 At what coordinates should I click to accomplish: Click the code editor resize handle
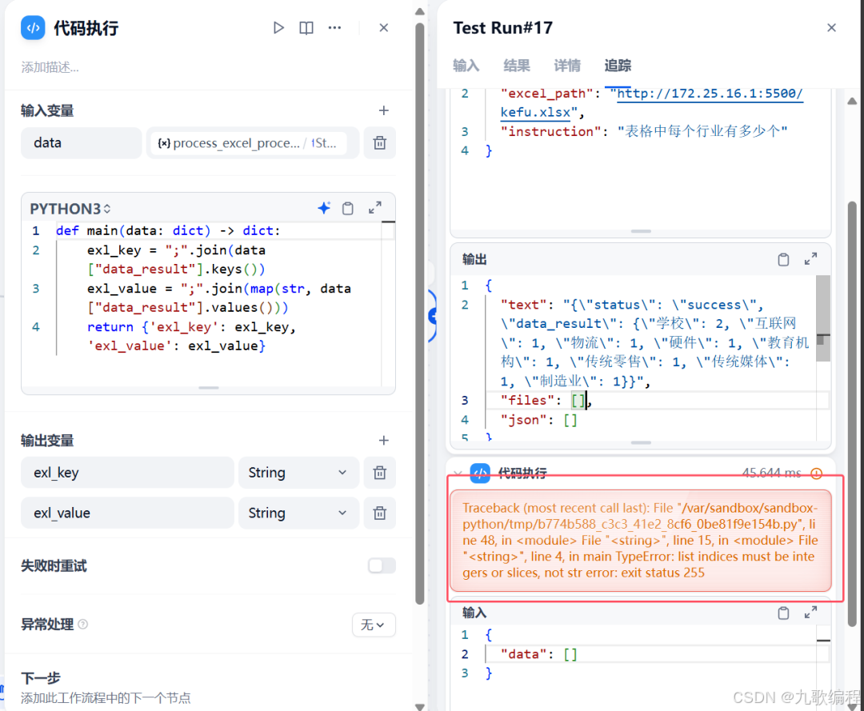pos(208,388)
